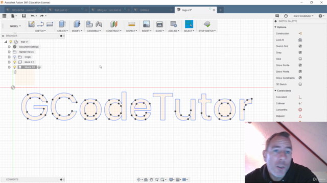
Task: Open the comments notification icon
Action: (x=277, y=16)
